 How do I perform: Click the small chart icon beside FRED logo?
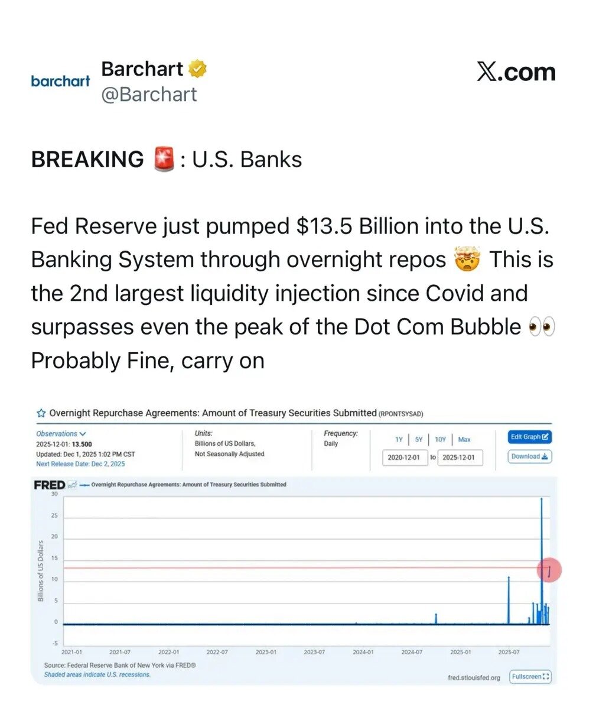click(73, 485)
